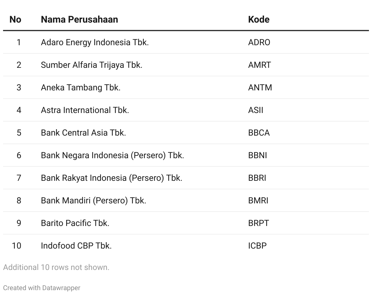Image resolution: width=372 pixels, height=295 pixels.
Task: Click the "Nama Perusahaan" column header
Action: tap(79, 20)
